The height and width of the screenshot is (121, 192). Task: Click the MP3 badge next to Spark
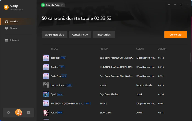point(60,94)
